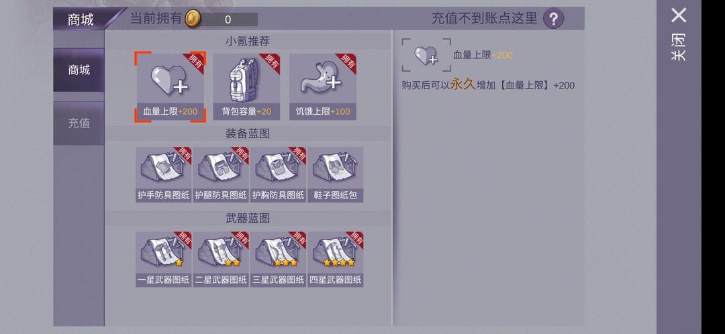This screenshot has height=334, width=725.
Task: Choose the 一星武器图纸 weapon blueprint
Action: [x=164, y=260]
